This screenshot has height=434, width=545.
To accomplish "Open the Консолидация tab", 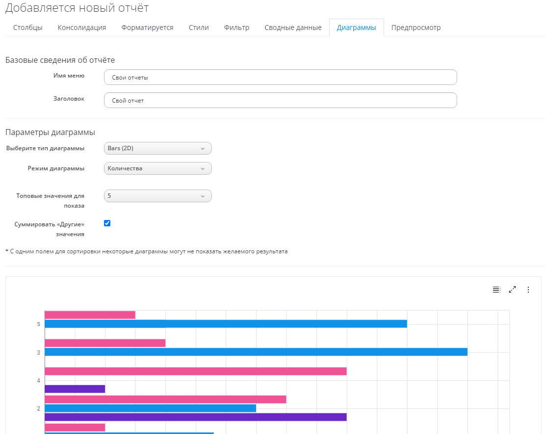I will pyautogui.click(x=82, y=27).
